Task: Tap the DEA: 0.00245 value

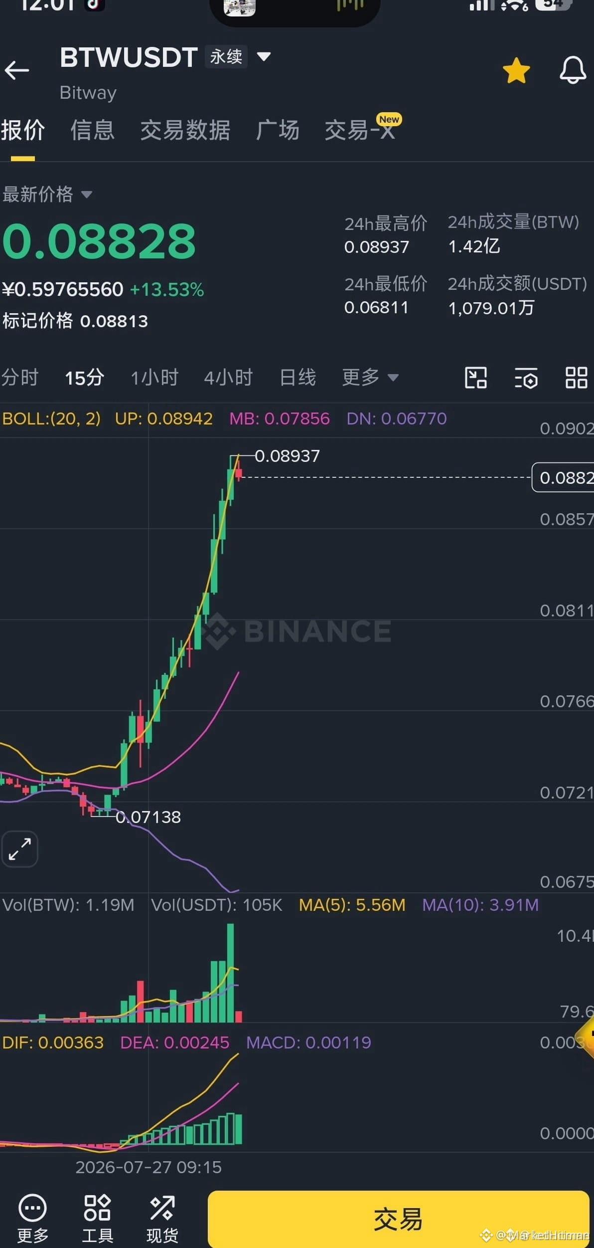Action: pyautogui.click(x=174, y=1043)
